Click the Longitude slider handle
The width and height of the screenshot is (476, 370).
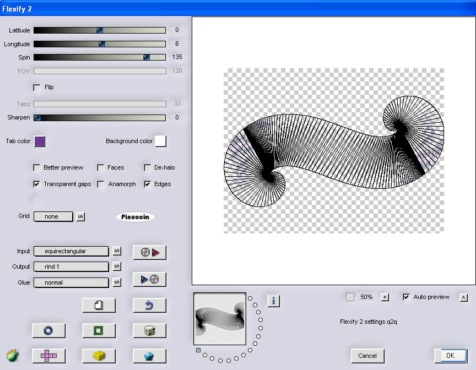coord(102,44)
